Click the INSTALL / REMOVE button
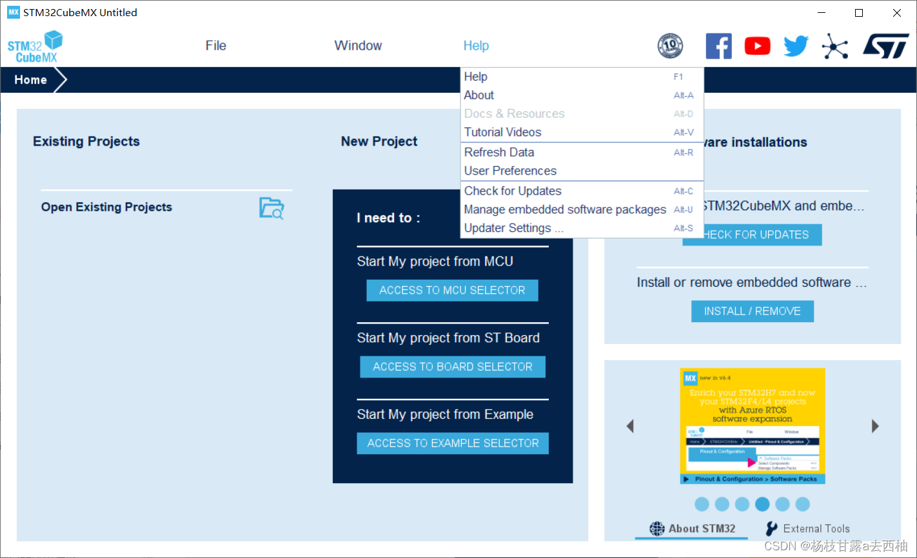 753,311
